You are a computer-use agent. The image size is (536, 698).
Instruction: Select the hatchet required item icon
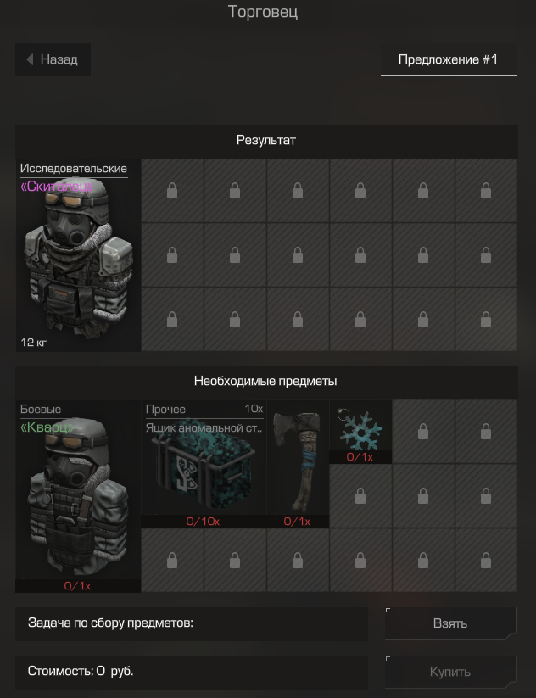tap(298, 464)
